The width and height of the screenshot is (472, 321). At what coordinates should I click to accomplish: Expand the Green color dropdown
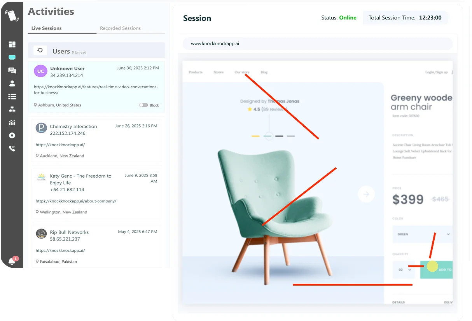tap(423, 234)
